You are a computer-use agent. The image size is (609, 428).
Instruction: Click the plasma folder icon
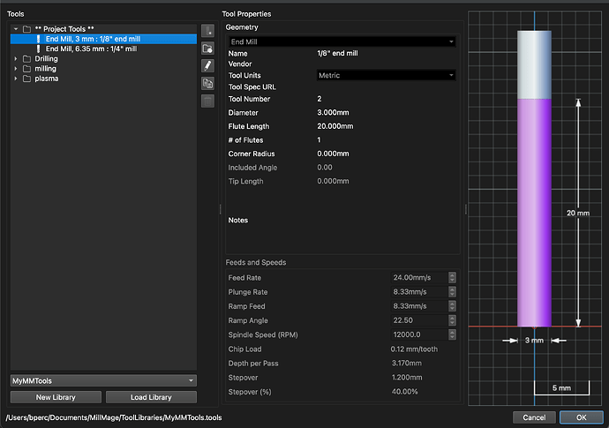click(26, 79)
